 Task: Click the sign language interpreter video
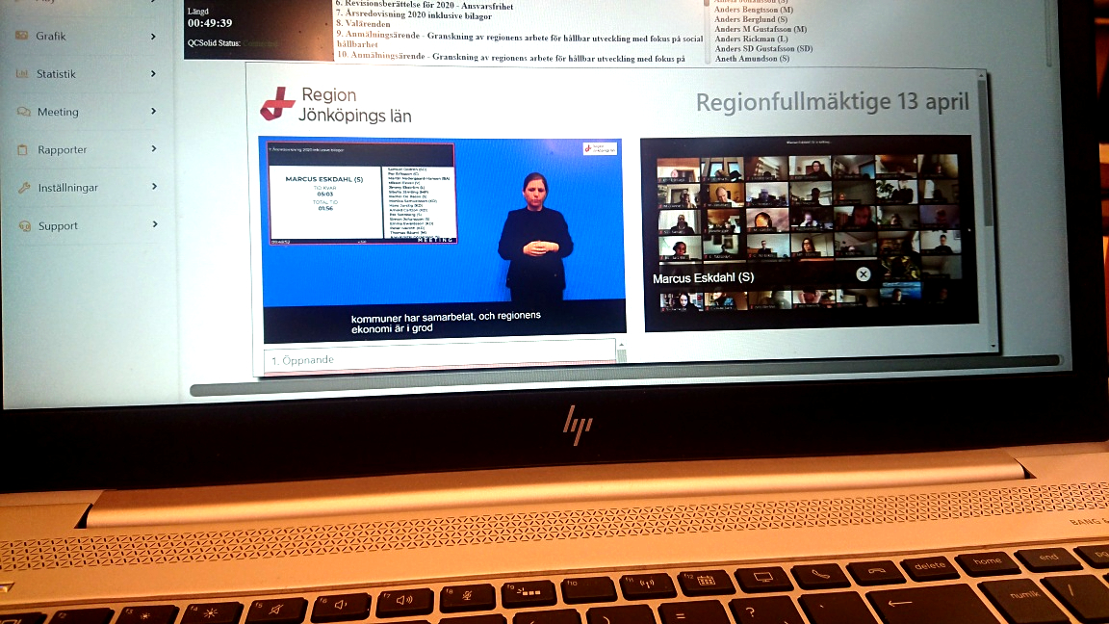(x=444, y=239)
